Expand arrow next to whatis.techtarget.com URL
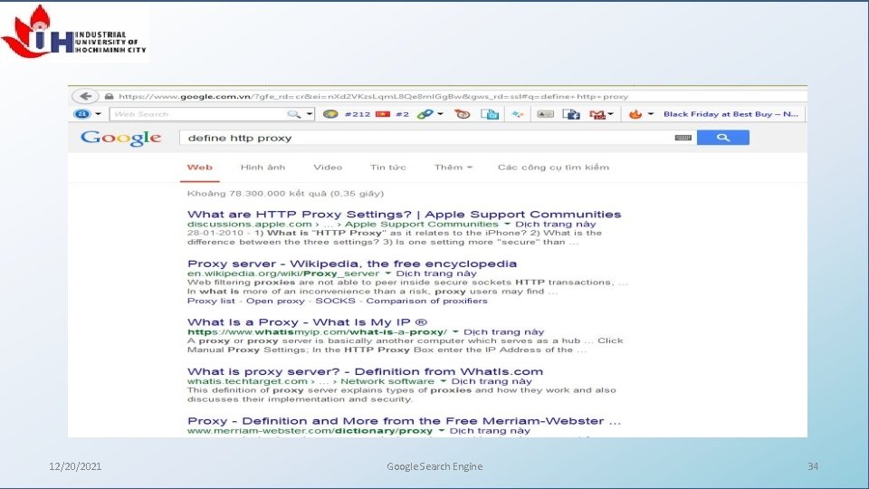The width and height of the screenshot is (869, 489). [x=444, y=381]
